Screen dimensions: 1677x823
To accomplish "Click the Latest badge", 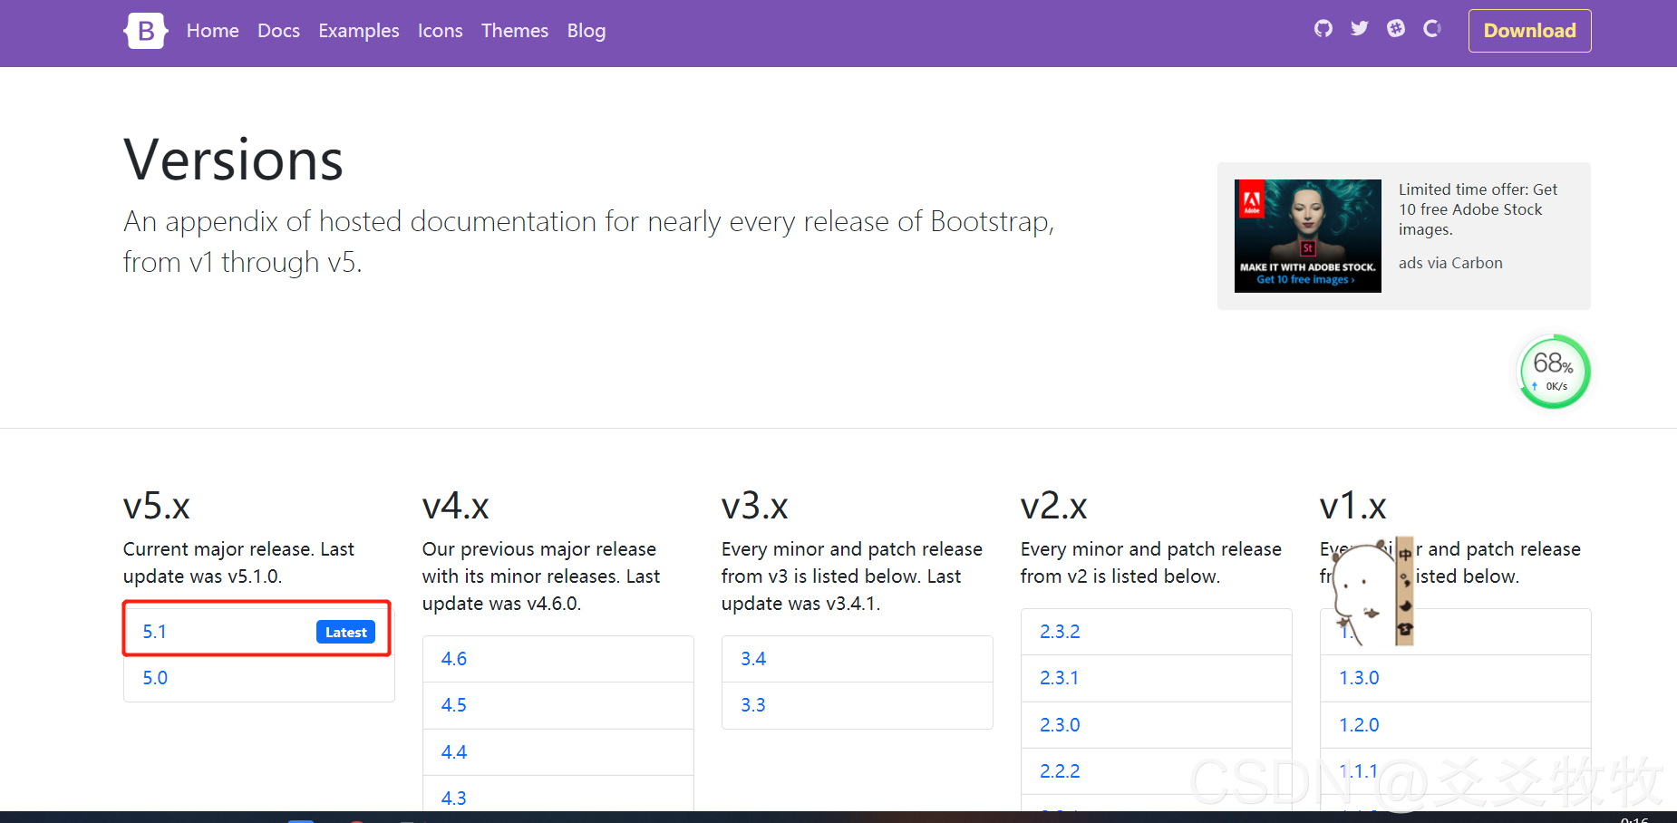I will (346, 632).
